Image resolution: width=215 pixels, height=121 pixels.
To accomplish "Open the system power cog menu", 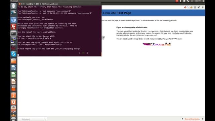I will point(203,1).
